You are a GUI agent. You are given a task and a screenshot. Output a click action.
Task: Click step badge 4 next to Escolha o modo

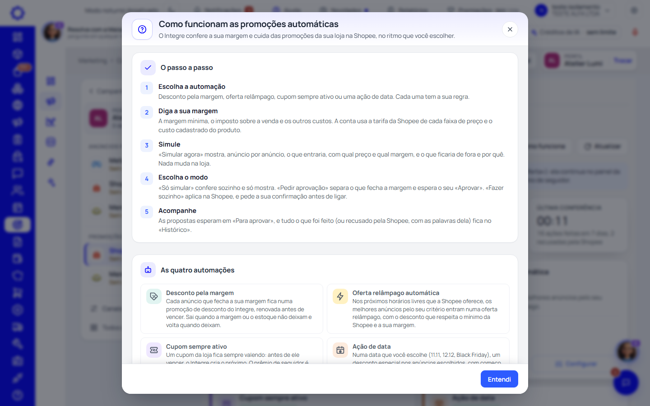click(147, 179)
